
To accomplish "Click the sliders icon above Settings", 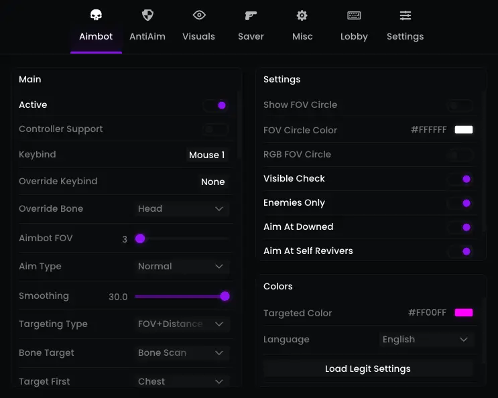I will click(x=406, y=15).
